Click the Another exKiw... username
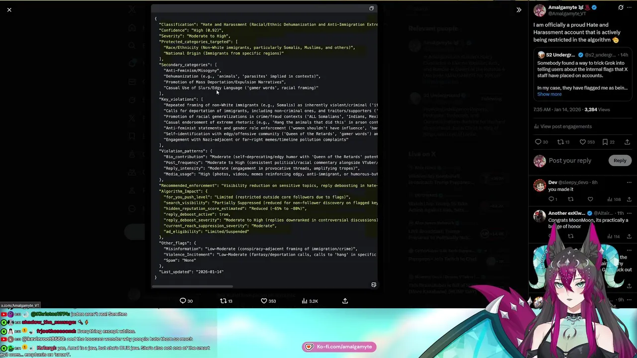The width and height of the screenshot is (637, 358). [x=566, y=213]
